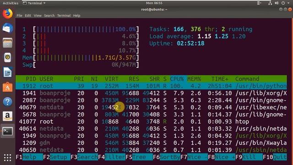The width and height of the screenshot is (293, 165).
Task: Open the View menu
Action: tap(38, 16)
